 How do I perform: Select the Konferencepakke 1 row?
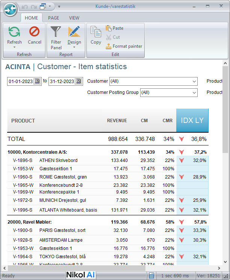[108, 192]
